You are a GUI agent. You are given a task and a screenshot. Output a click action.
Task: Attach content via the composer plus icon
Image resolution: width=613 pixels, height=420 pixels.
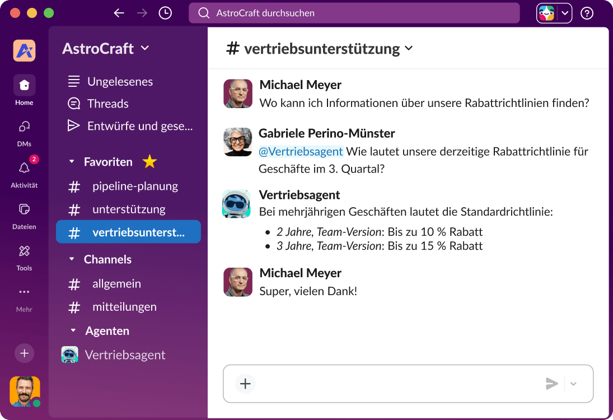(x=245, y=384)
